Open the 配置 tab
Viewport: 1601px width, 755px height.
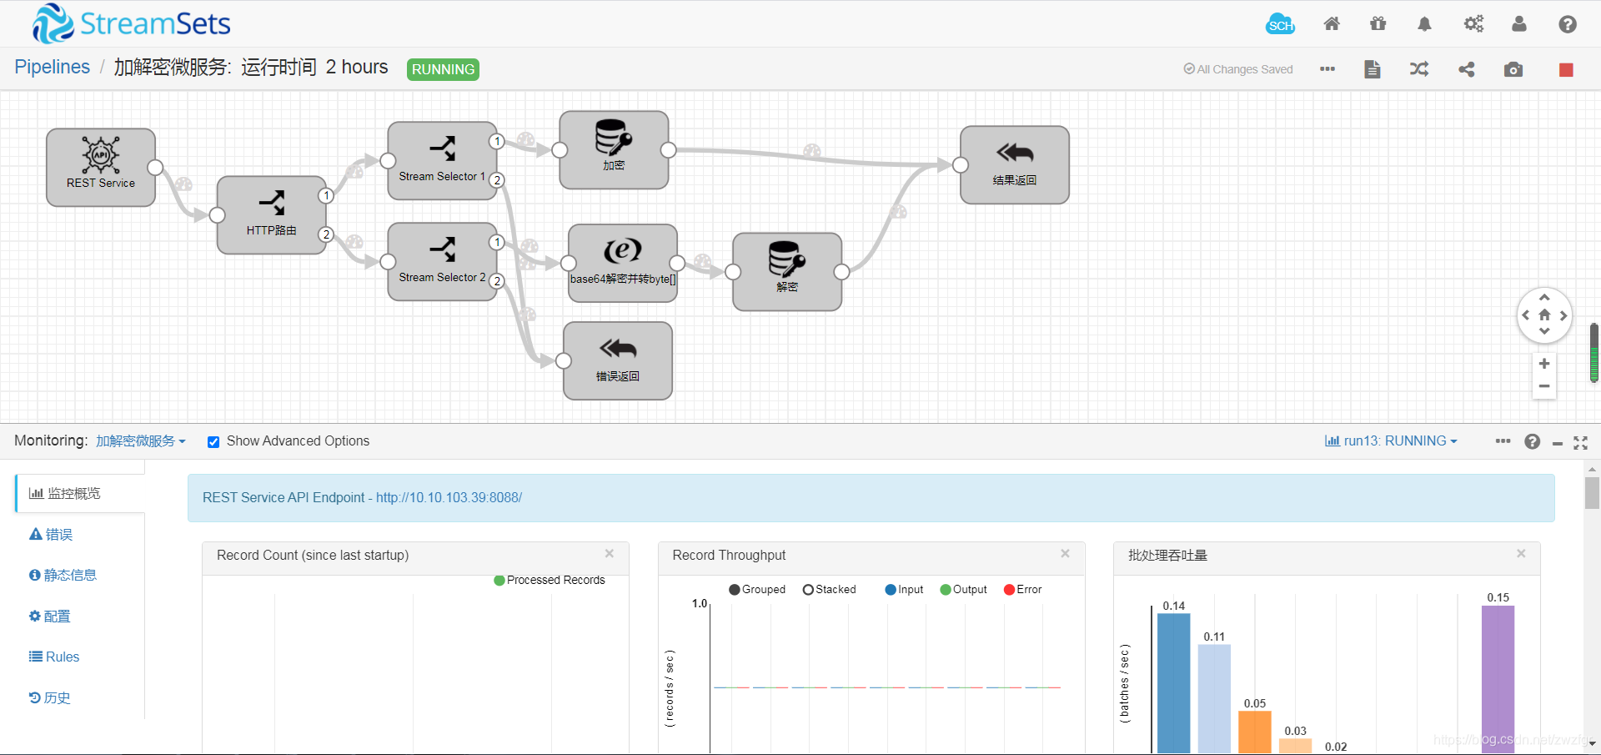(x=49, y=616)
